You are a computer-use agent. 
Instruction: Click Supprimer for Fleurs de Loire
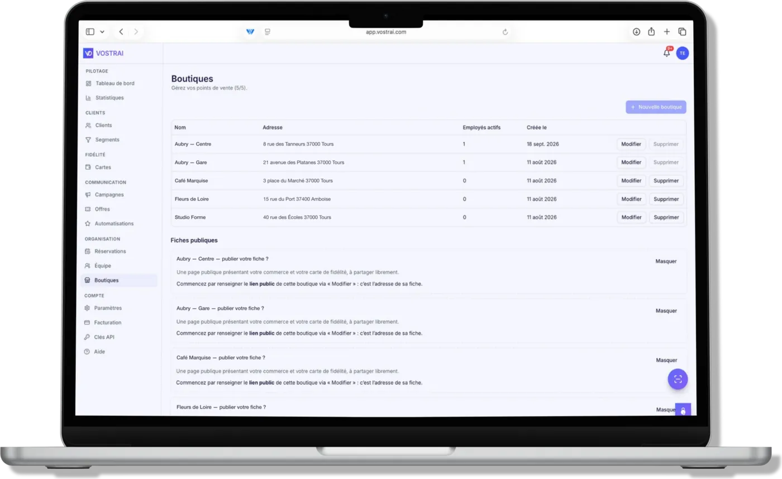tap(666, 199)
